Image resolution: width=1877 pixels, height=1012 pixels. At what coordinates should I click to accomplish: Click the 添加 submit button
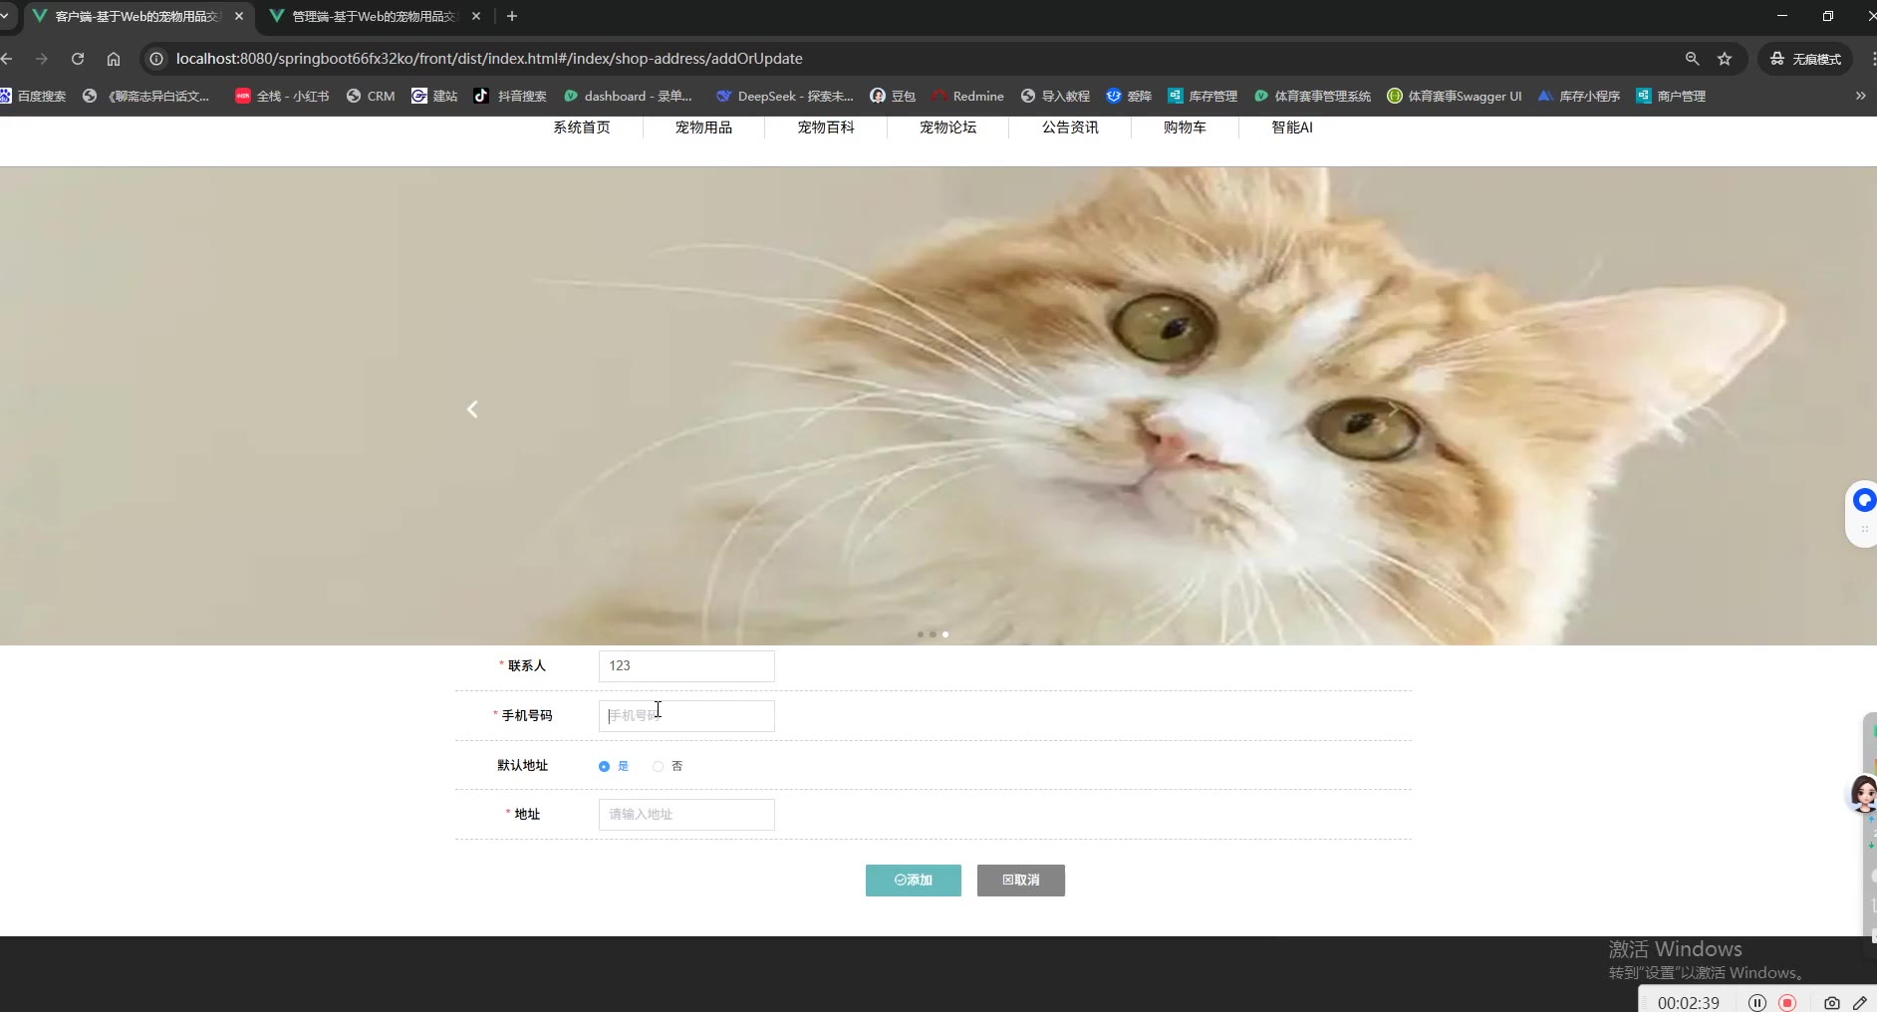tap(913, 881)
